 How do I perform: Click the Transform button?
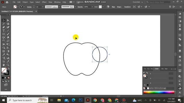pyautogui.click(x=127, y=7)
